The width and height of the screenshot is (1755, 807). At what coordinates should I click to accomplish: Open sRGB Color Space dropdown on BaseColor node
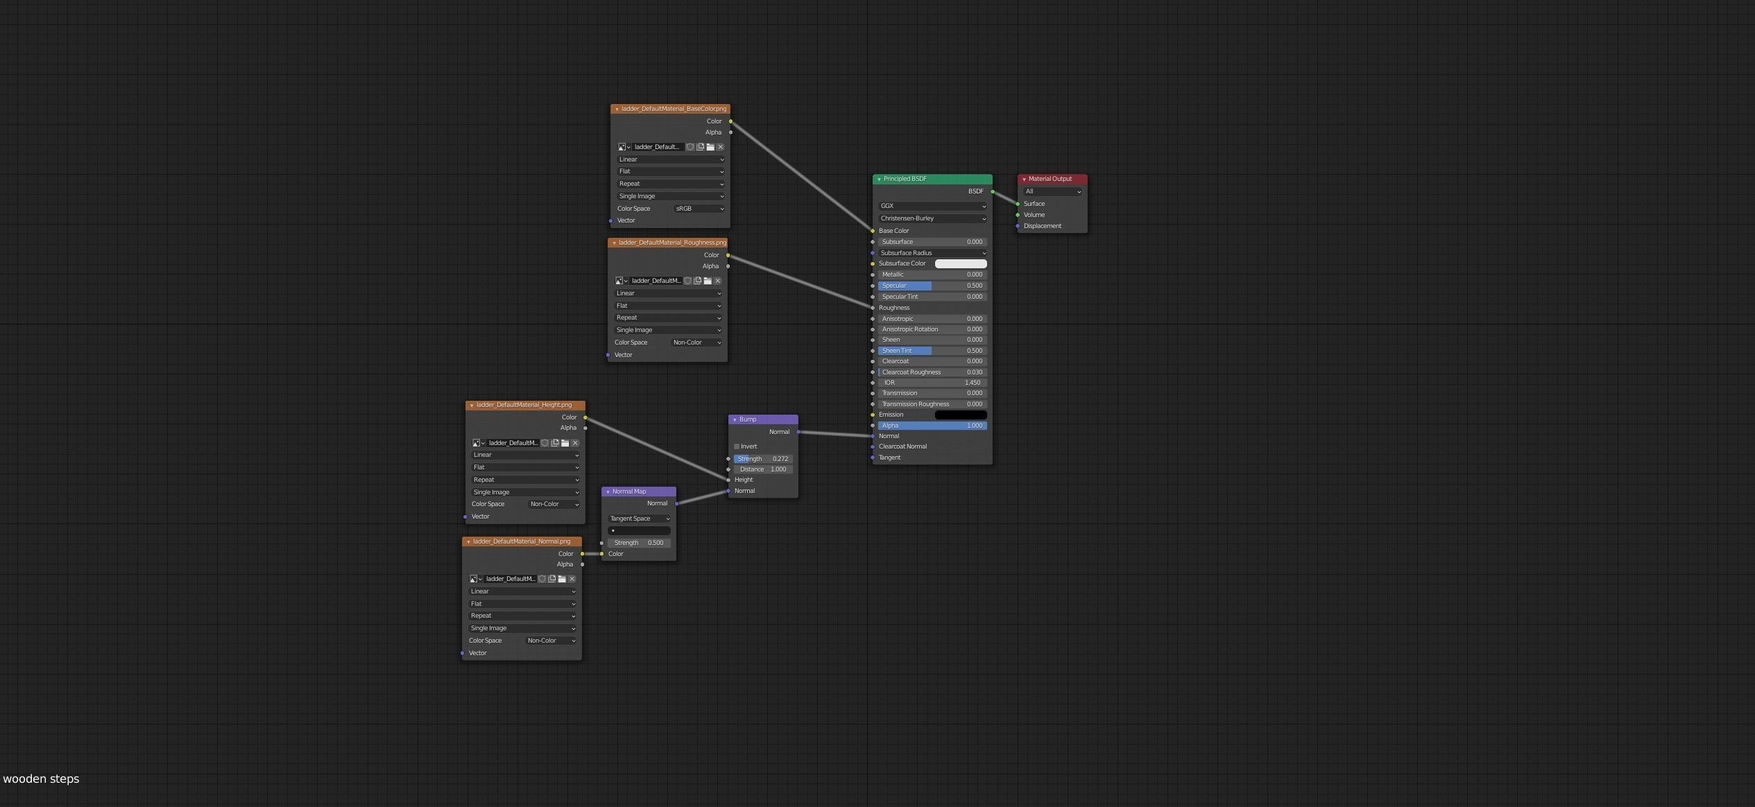[x=699, y=209]
